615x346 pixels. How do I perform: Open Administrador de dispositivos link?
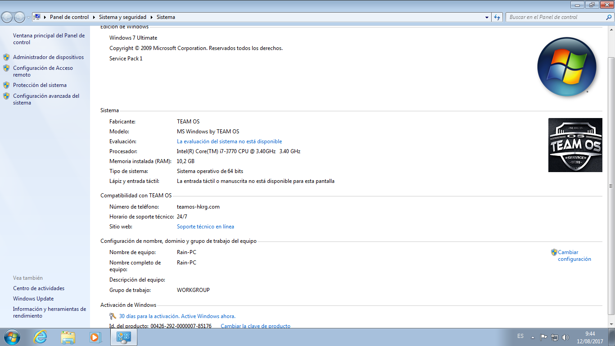(48, 57)
